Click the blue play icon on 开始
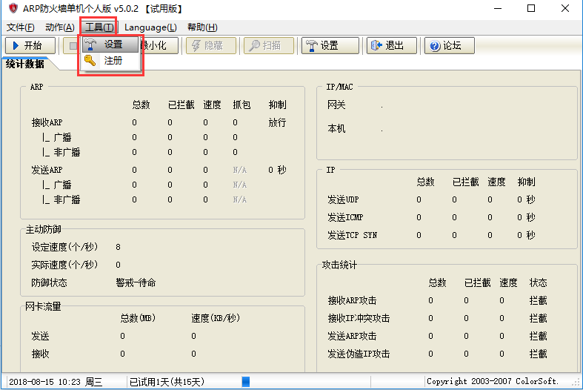Screen dimensions: 583x390 pyautogui.click(x=16, y=45)
